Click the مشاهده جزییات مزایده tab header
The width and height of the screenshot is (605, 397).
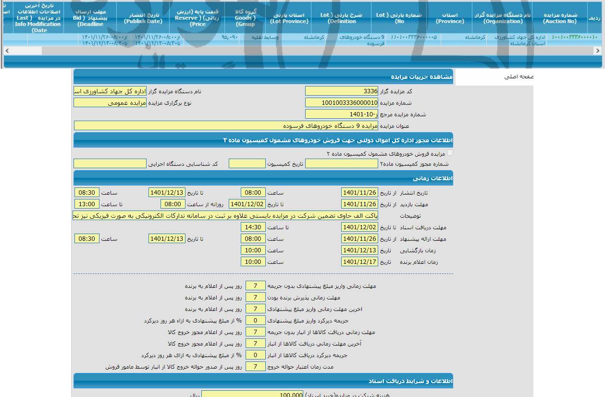(423, 77)
